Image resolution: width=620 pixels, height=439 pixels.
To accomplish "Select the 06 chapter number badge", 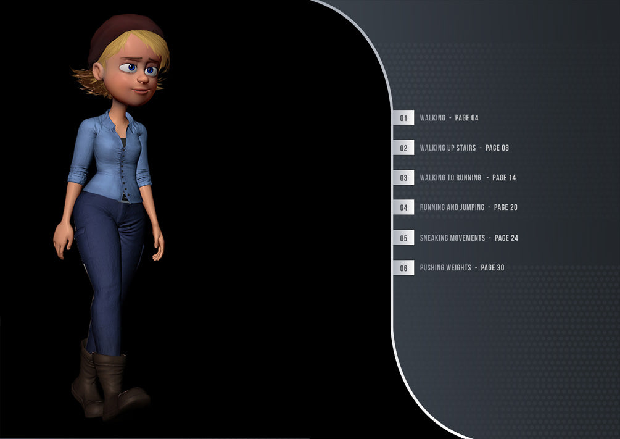I will pos(404,267).
